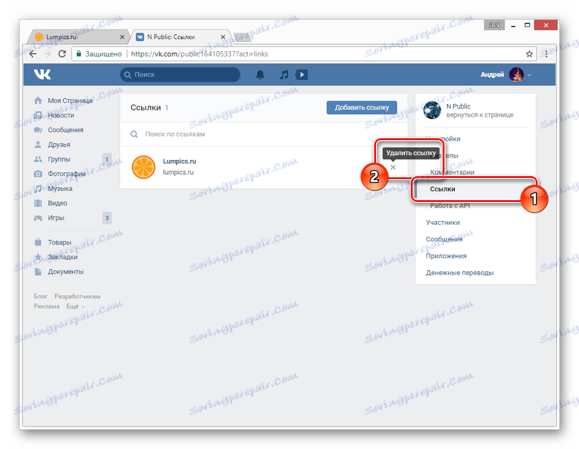The width and height of the screenshot is (579, 449).
Task: Open Участники in settings menu
Action: [x=443, y=222]
